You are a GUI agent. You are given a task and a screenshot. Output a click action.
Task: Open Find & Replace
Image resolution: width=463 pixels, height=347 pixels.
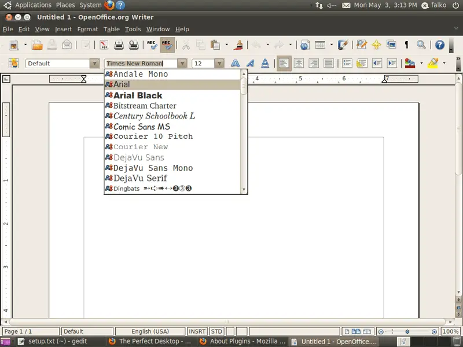pyautogui.click(x=361, y=45)
